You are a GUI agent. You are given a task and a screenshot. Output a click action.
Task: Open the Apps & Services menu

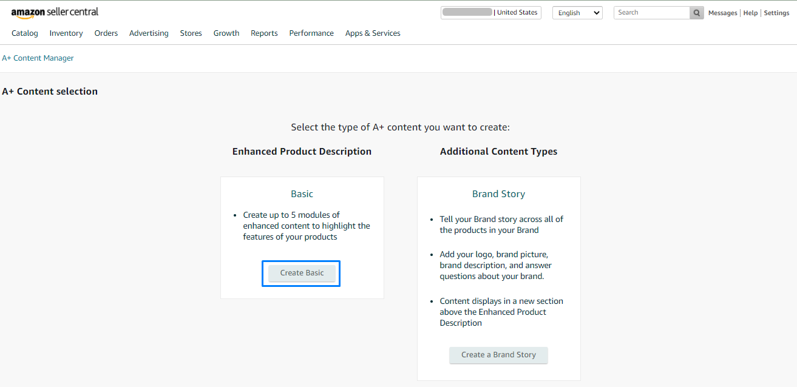373,33
